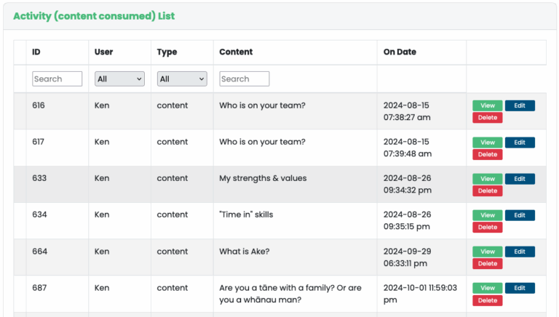559x317 pixels.
Task: Expand the Type filter dropdown
Action: 182,79
